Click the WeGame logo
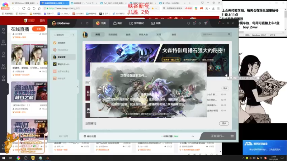The height and width of the screenshot is (161, 287). point(61,23)
